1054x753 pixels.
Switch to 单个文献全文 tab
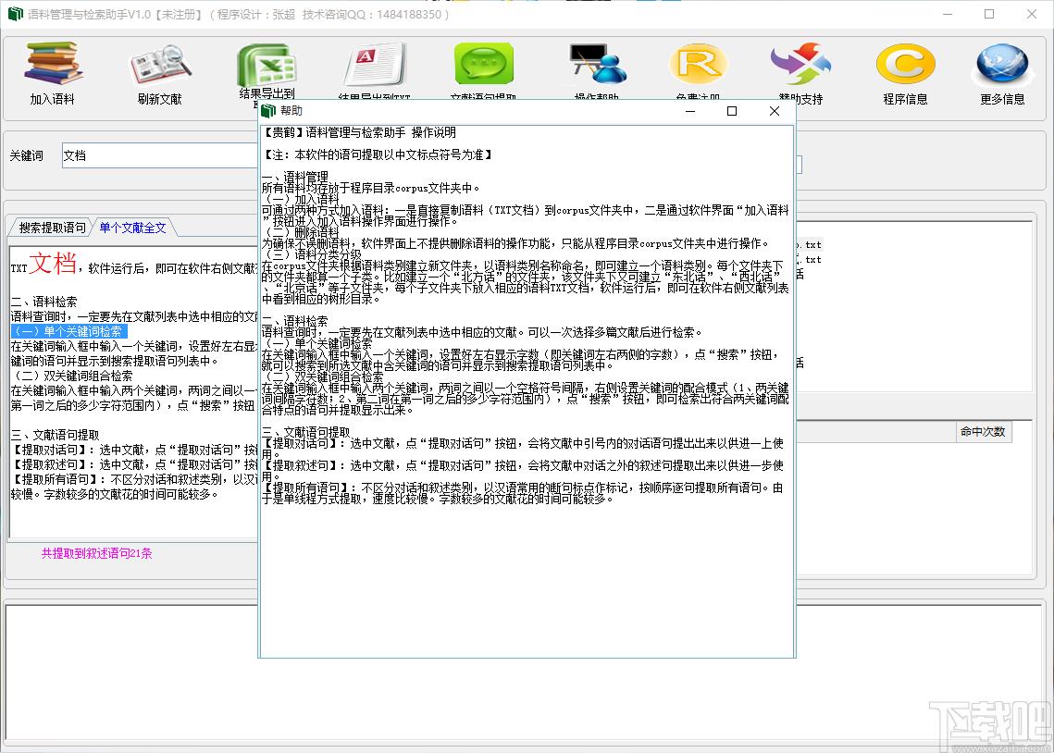coord(132,228)
